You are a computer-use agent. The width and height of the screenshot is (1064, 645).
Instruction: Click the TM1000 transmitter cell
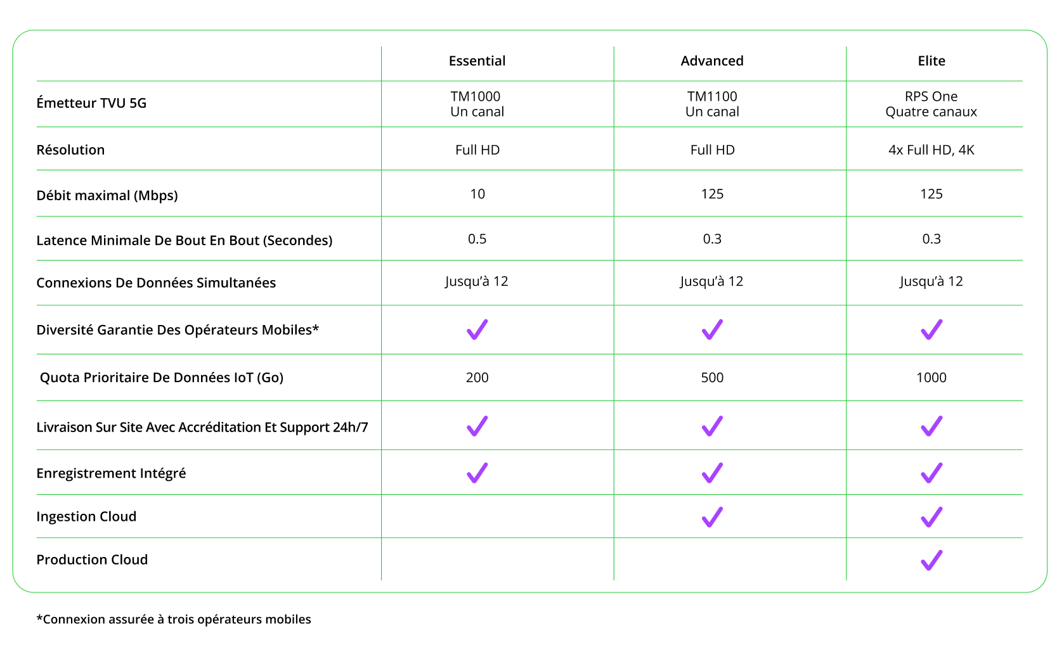(477, 104)
